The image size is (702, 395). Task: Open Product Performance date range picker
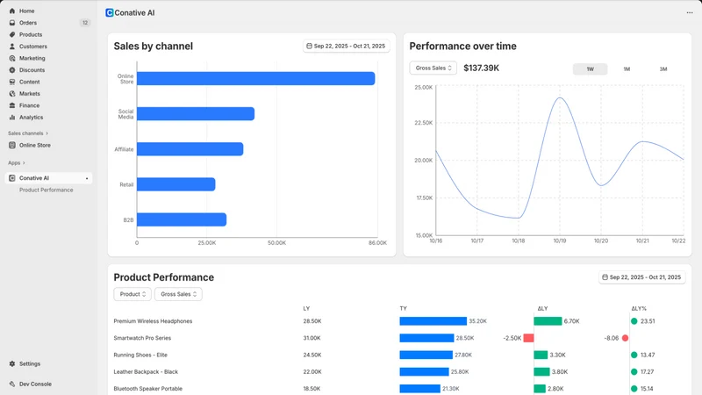(x=642, y=277)
